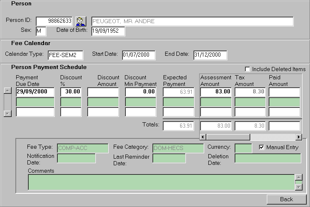Select the Payment Due Date 29/09/2000 field
This screenshot has width=310, height=207.
tap(35, 92)
